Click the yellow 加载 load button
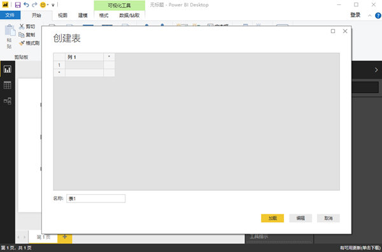 [272, 218]
